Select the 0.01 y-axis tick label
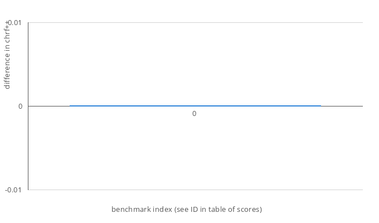 (x=14, y=23)
